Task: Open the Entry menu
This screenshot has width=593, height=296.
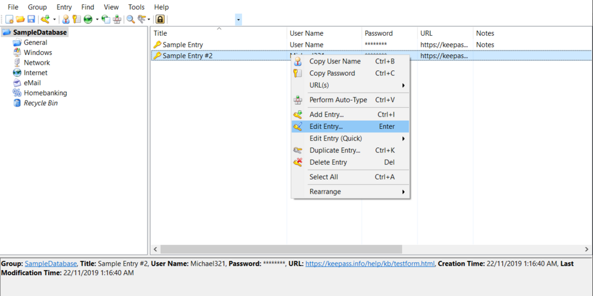Action: point(64,7)
